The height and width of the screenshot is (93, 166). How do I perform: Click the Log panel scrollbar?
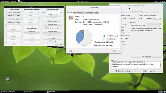[161, 65]
